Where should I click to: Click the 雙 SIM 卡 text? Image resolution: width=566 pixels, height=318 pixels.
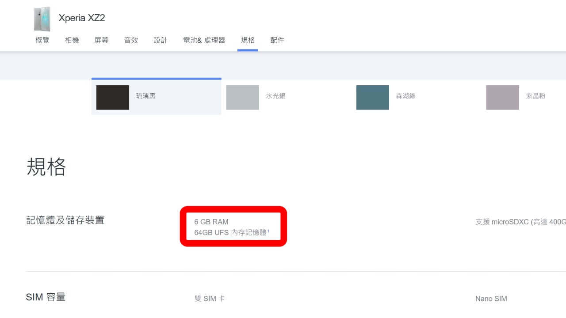coord(210,299)
